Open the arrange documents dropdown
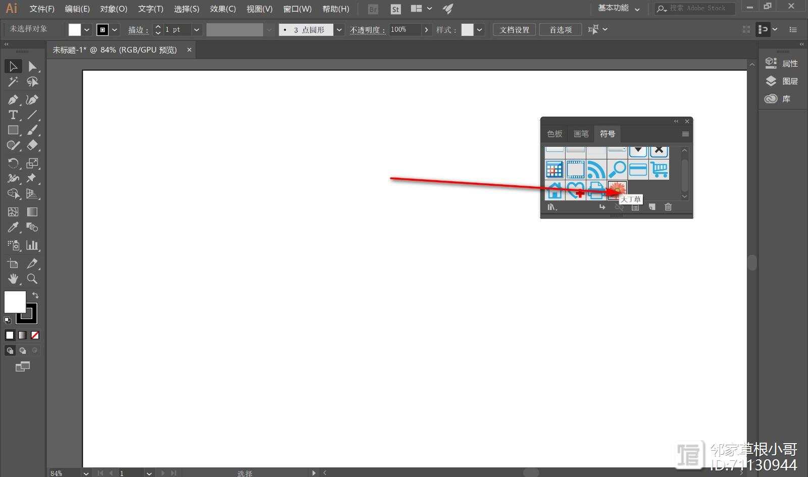This screenshot has height=477, width=808. click(422, 9)
